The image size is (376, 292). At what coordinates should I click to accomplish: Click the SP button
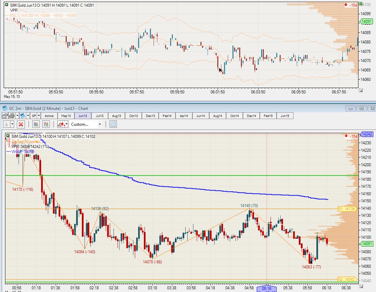point(34,116)
